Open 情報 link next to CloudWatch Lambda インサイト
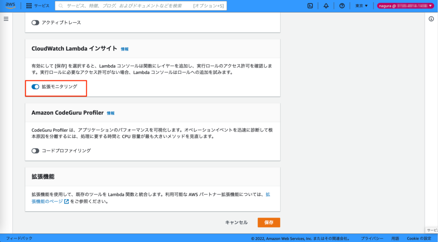438x242 pixels. point(124,49)
